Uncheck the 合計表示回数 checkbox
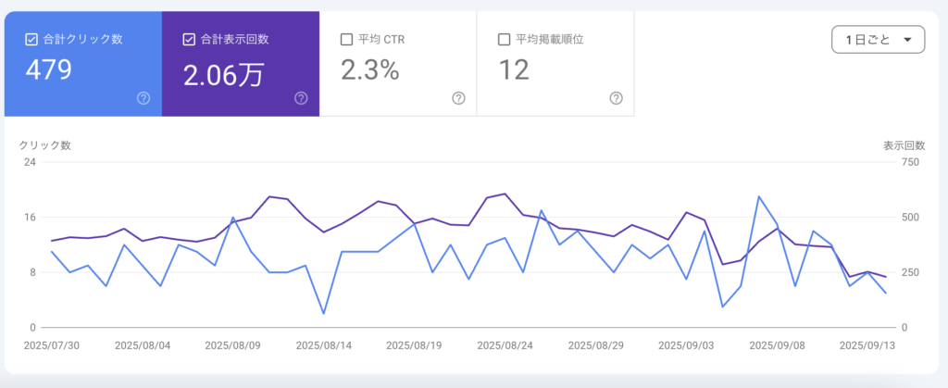The height and width of the screenshot is (388, 948). click(189, 39)
